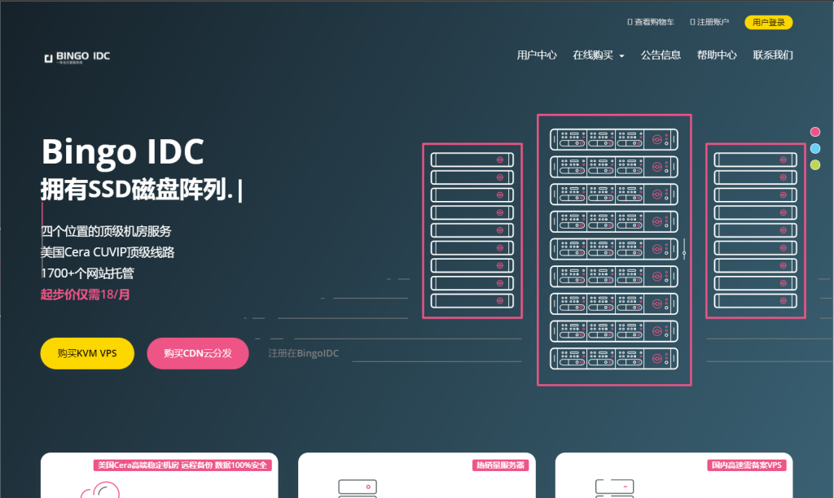Select the green color theme dot
The width and height of the screenshot is (834, 498).
click(815, 165)
